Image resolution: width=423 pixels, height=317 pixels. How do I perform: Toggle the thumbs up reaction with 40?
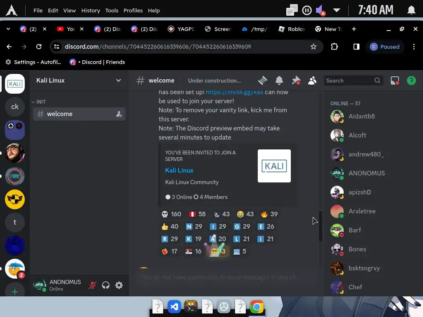(170, 227)
